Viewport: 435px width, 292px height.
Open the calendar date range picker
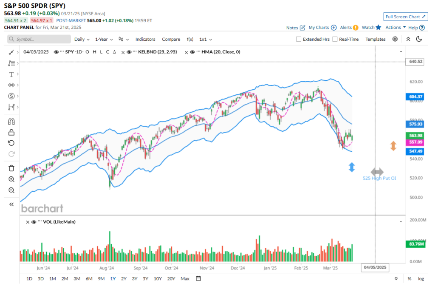click(198, 279)
